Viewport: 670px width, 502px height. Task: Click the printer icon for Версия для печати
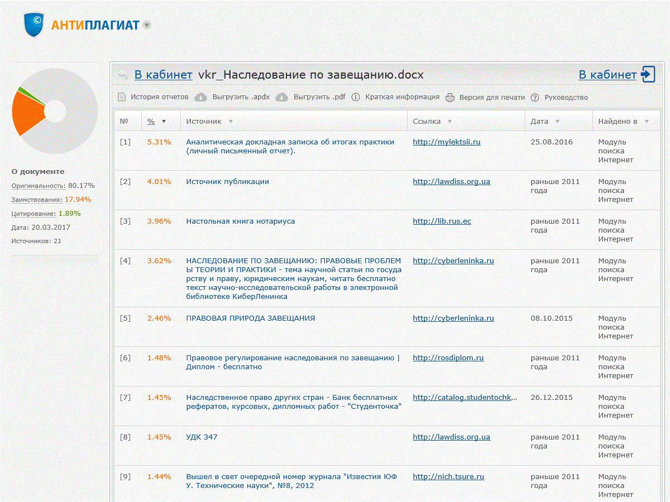click(450, 97)
